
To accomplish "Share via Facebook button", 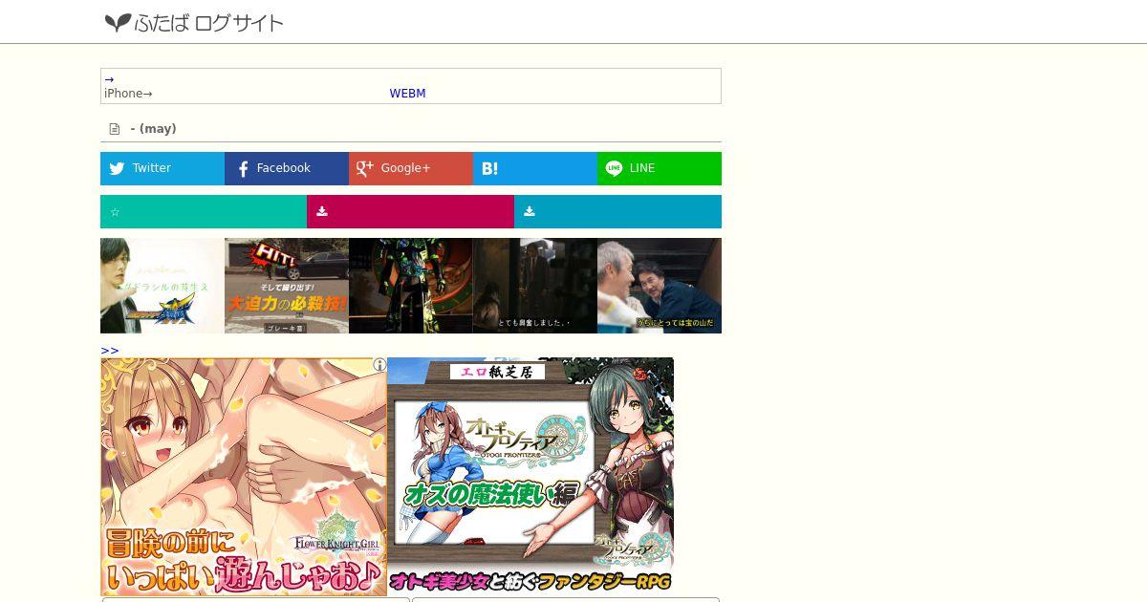I will coord(287,168).
